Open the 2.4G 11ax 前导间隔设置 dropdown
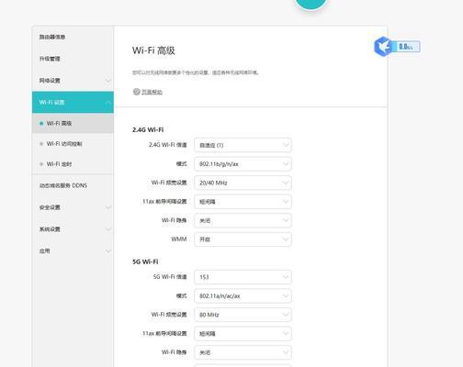 (243, 202)
